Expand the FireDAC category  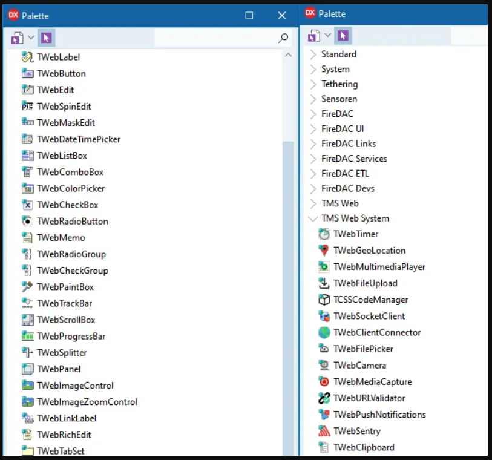(x=312, y=114)
